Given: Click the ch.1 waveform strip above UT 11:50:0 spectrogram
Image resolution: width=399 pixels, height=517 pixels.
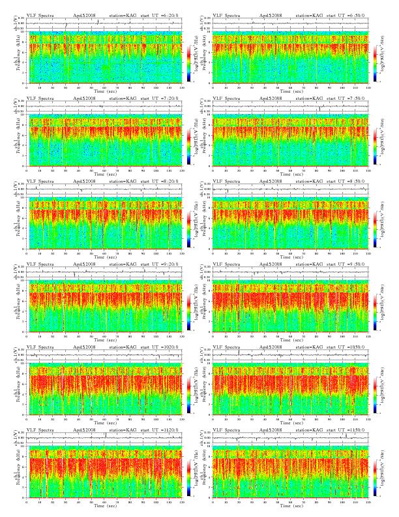Looking at the screenshot, I should tap(290, 438).
